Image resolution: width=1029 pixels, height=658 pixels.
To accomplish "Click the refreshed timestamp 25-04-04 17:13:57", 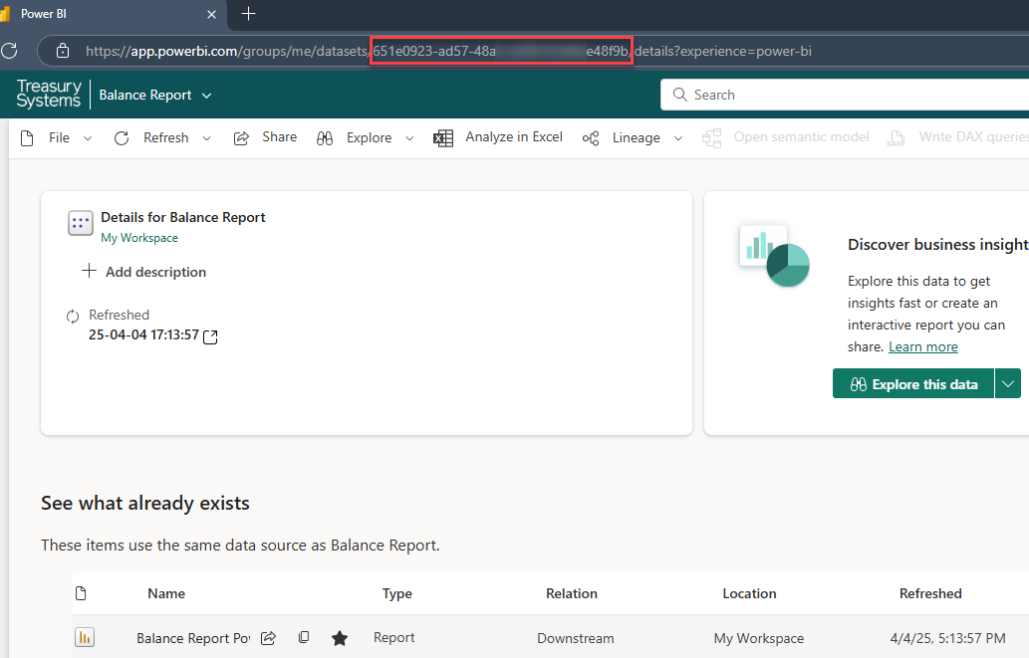I will click(143, 335).
